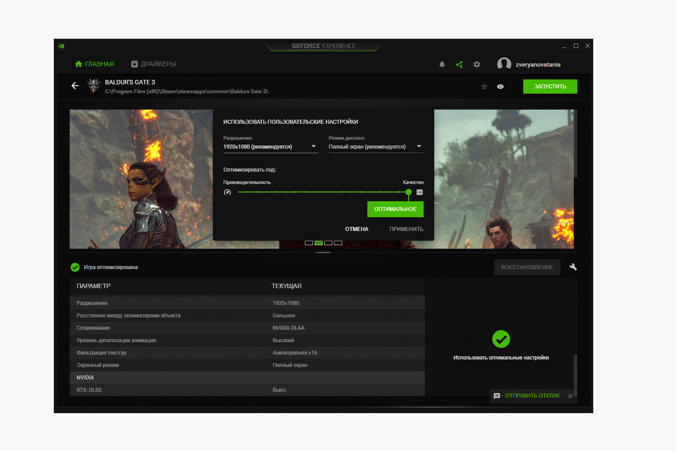This screenshot has width=676, height=451.
Task: Open custom settings wrench icon
Action: point(573,267)
